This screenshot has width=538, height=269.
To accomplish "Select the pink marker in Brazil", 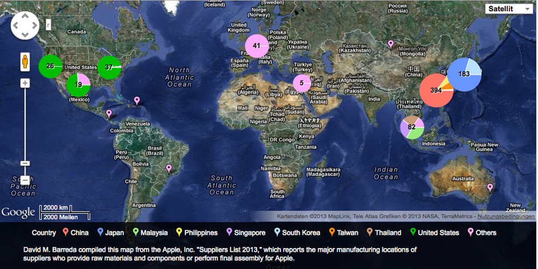I will pyautogui.click(x=168, y=168).
